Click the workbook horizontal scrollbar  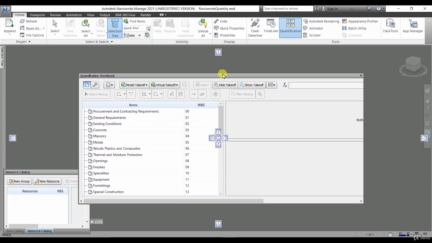point(173,201)
